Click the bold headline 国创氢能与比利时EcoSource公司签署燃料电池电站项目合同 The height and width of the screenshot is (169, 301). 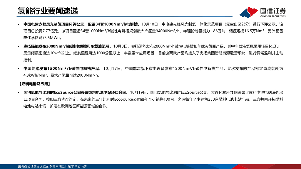(x=76, y=92)
